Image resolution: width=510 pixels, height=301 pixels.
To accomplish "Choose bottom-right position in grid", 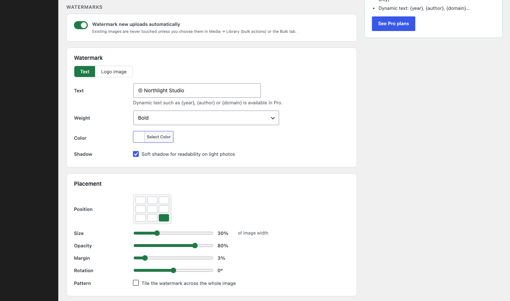I will pos(164,218).
